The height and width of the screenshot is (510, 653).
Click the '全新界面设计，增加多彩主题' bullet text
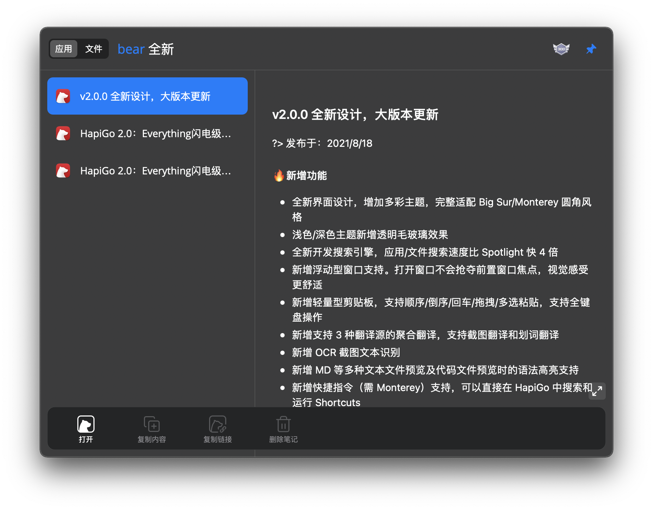442,209
